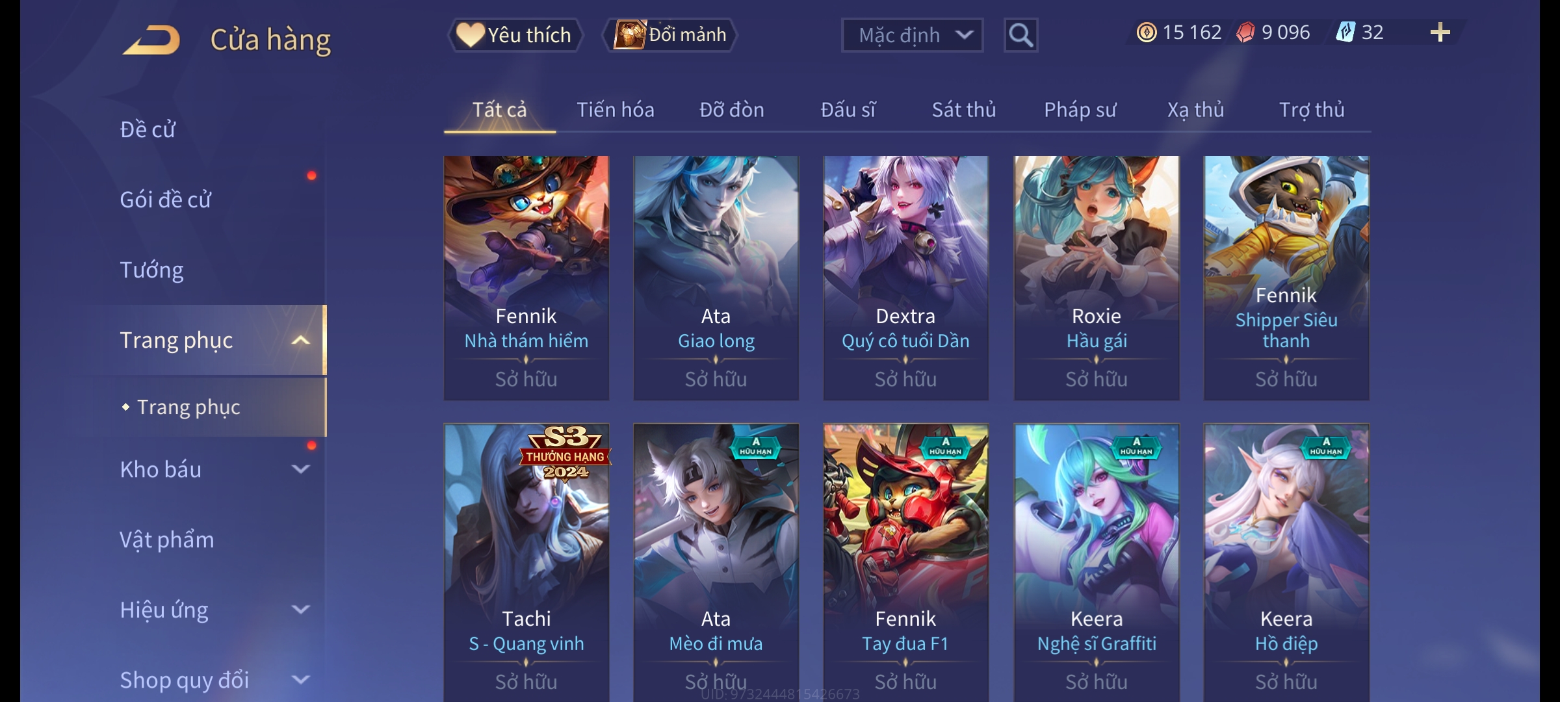Tap the golden back arrow icon
Viewport: 1560px width, 702px height.
[151, 40]
